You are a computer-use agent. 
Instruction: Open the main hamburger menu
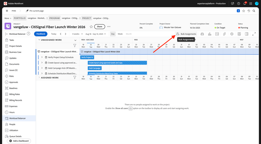pos(7,11)
